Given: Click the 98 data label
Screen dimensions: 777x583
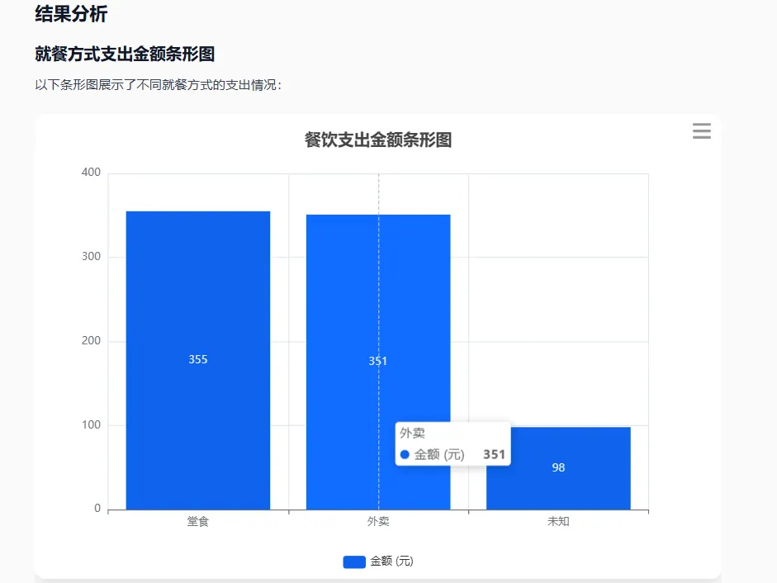Looking at the screenshot, I should click(x=558, y=467).
